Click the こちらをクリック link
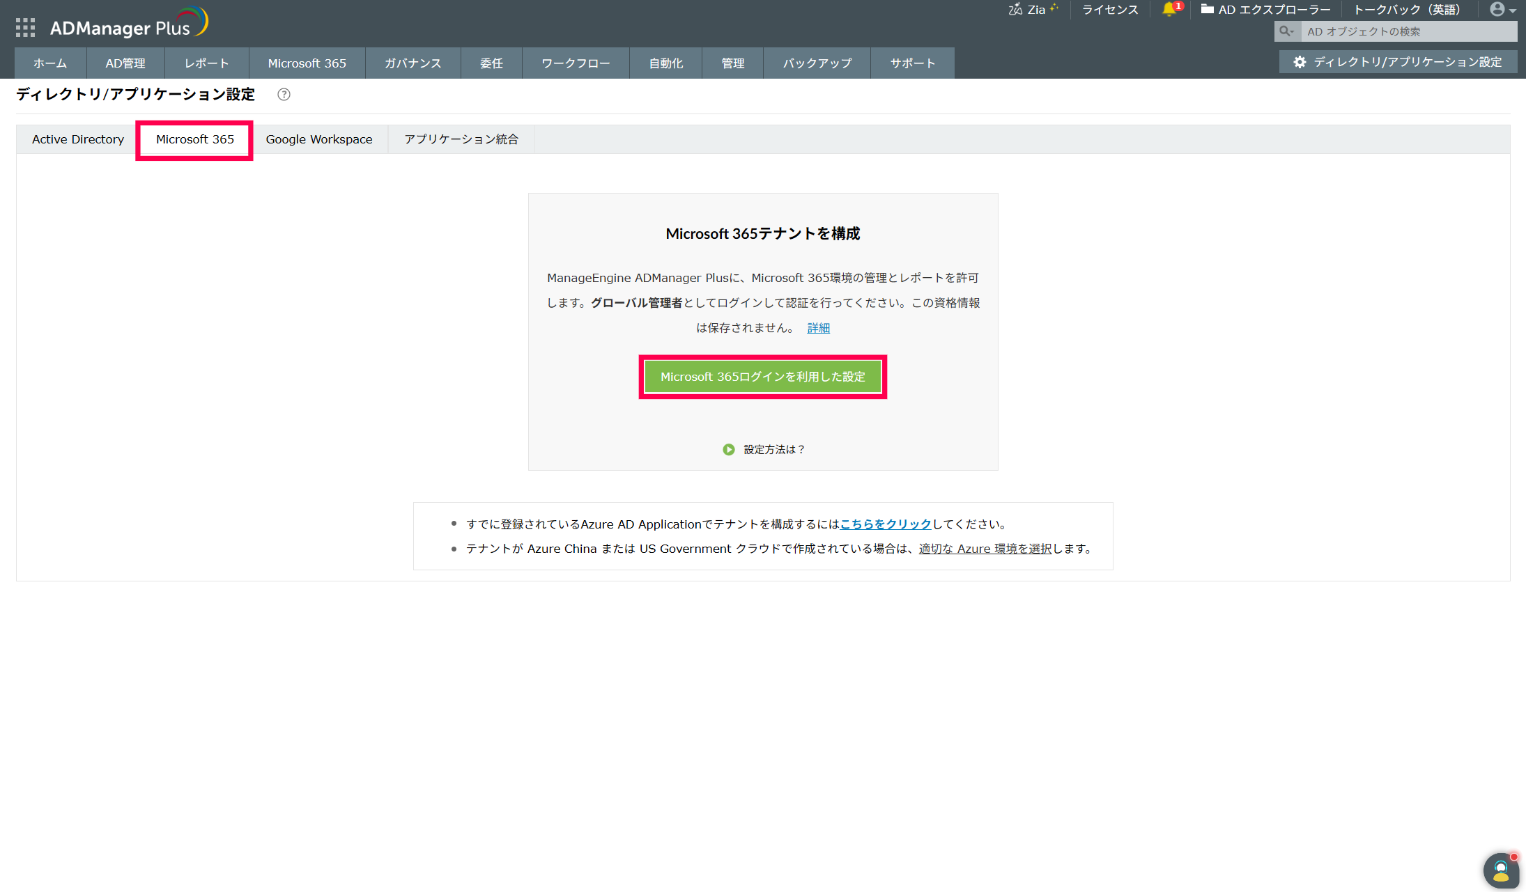This screenshot has height=892, width=1526. (x=886, y=524)
